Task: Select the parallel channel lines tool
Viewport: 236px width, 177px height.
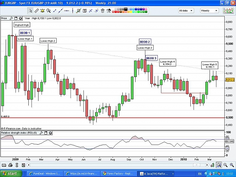Action: (97, 11)
